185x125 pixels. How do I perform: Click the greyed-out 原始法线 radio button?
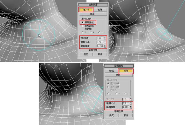(108, 83)
